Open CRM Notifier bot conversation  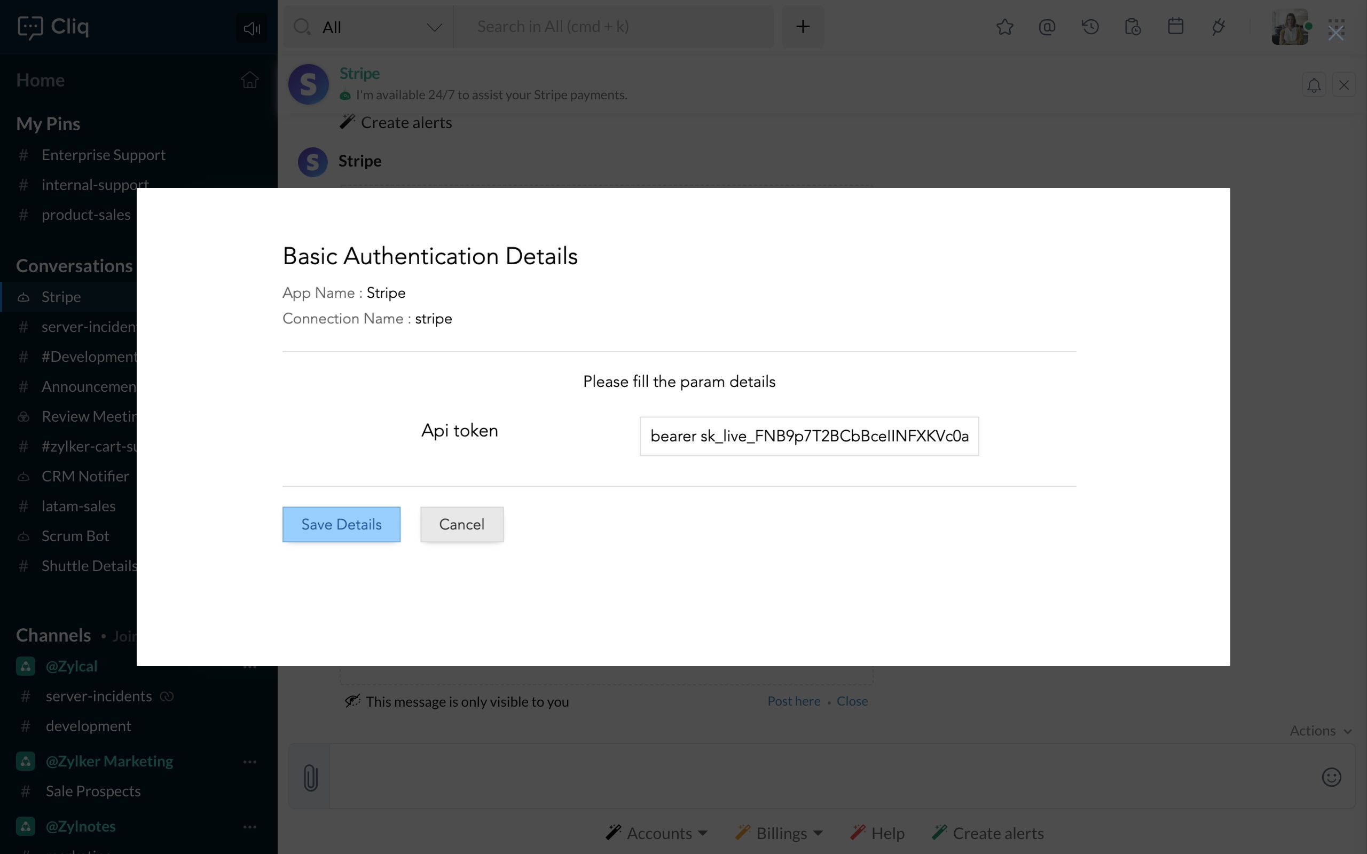[85, 476]
